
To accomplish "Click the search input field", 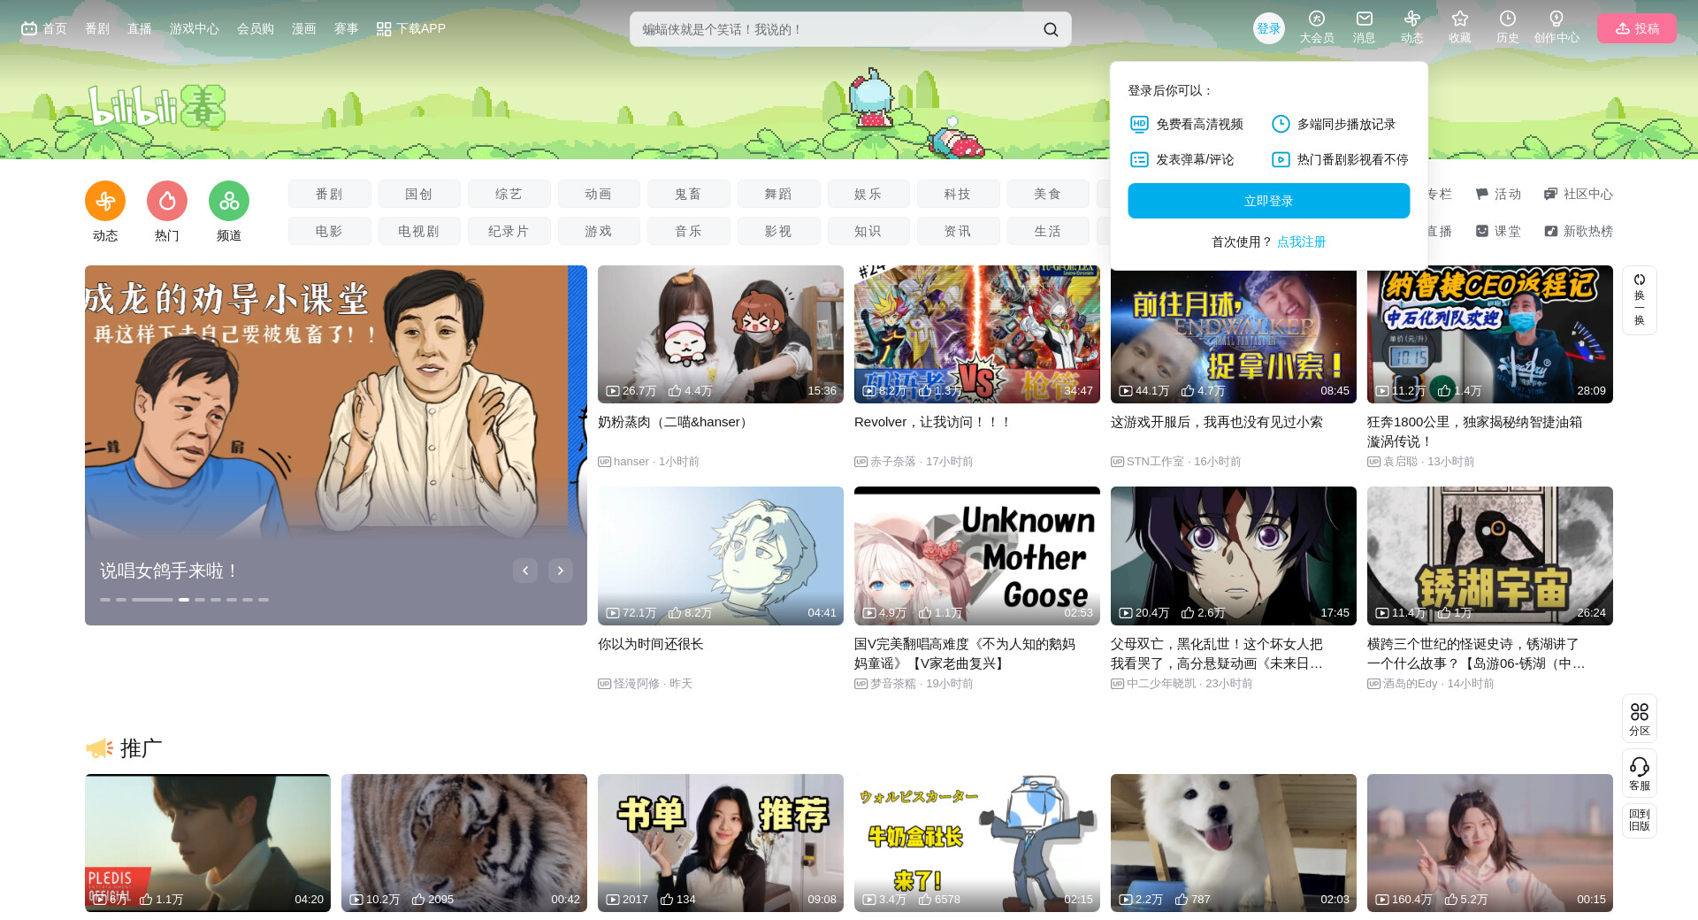I will tap(836, 29).
